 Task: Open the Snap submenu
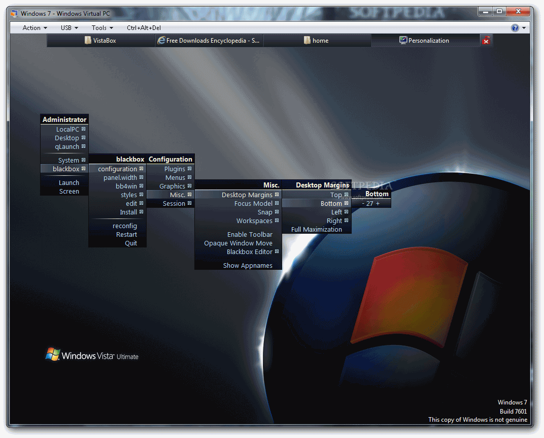point(239,212)
